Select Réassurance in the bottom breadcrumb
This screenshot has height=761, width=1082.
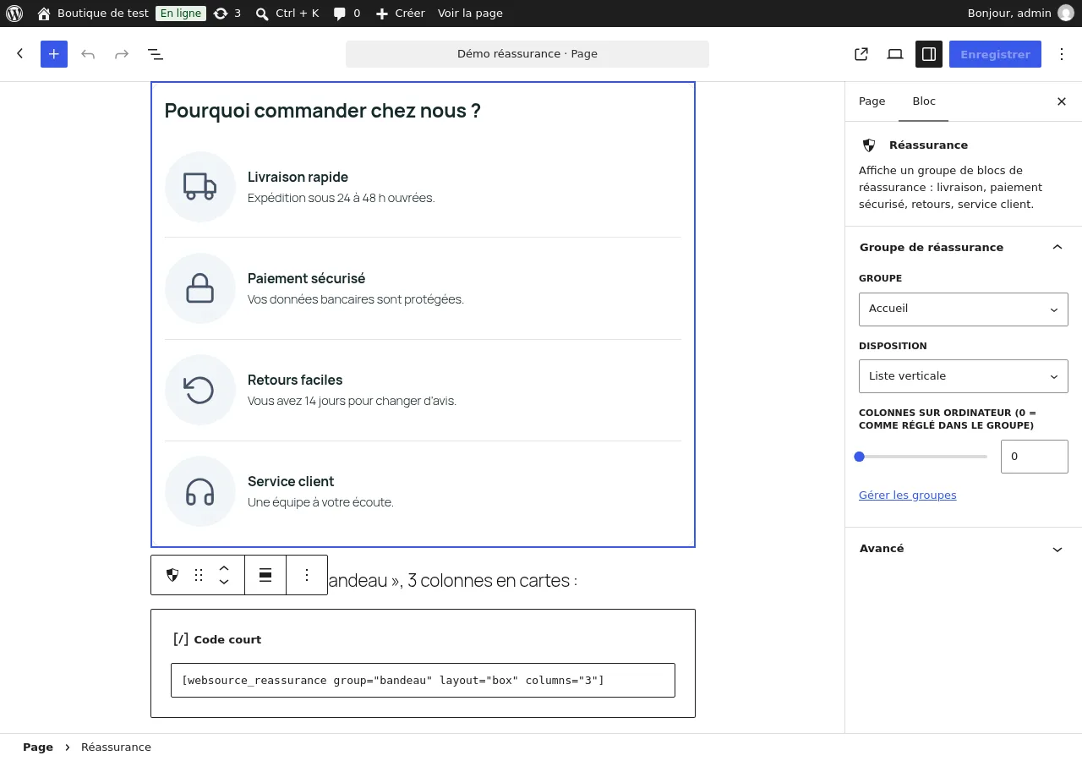pos(116,747)
